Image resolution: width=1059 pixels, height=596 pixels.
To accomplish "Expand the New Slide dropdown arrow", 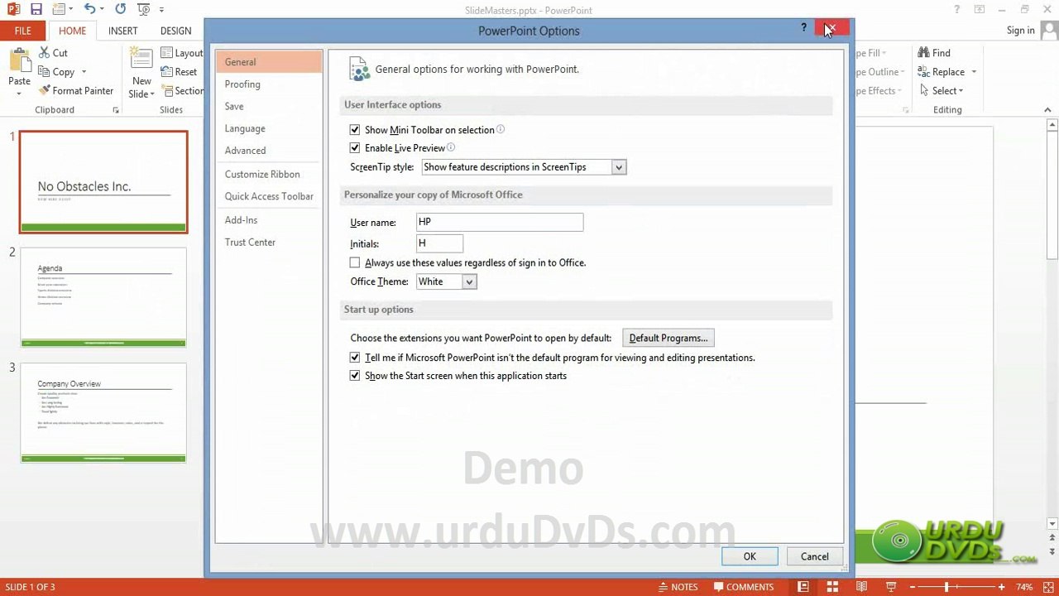I will click(152, 94).
